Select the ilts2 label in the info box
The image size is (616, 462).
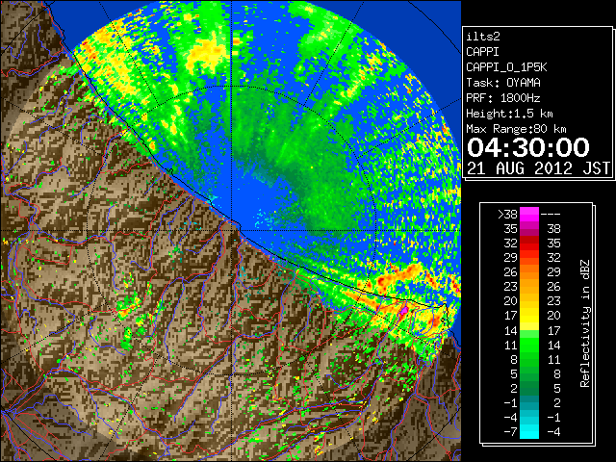click(483, 37)
